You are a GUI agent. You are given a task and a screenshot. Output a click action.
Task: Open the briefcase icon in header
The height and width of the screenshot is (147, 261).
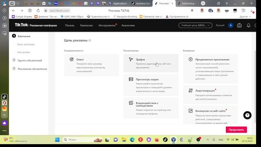(239, 25)
